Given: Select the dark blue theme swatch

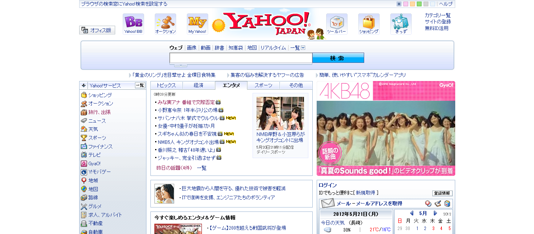Looking at the screenshot, I should point(399,4).
